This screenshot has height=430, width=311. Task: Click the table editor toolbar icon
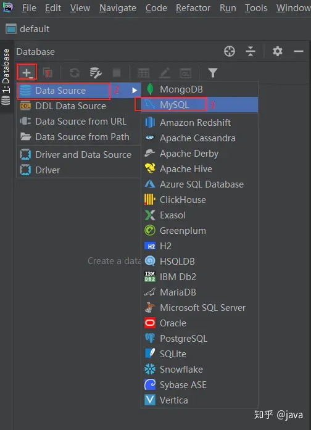(x=143, y=73)
